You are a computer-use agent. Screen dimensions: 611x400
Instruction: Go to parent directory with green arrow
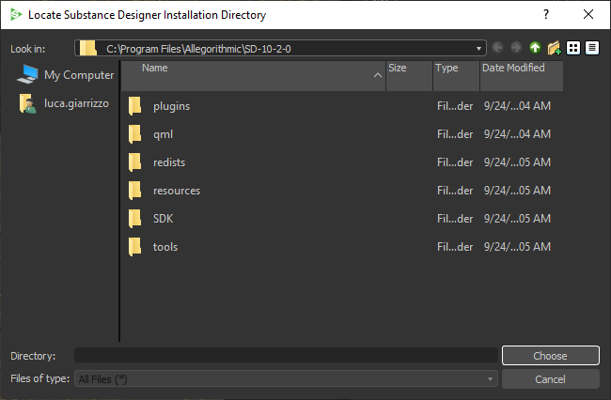tap(535, 48)
